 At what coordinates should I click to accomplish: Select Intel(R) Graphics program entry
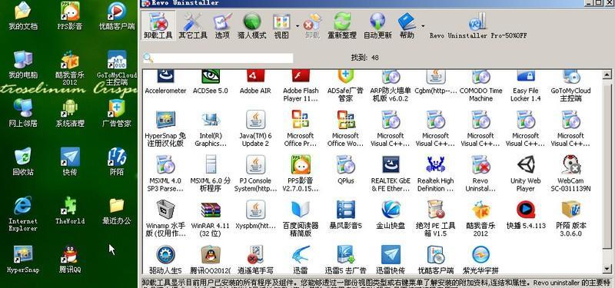click(210, 128)
